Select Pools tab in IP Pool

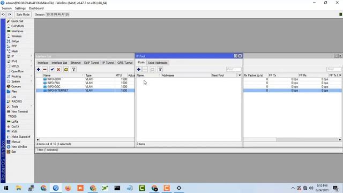pos(141,63)
